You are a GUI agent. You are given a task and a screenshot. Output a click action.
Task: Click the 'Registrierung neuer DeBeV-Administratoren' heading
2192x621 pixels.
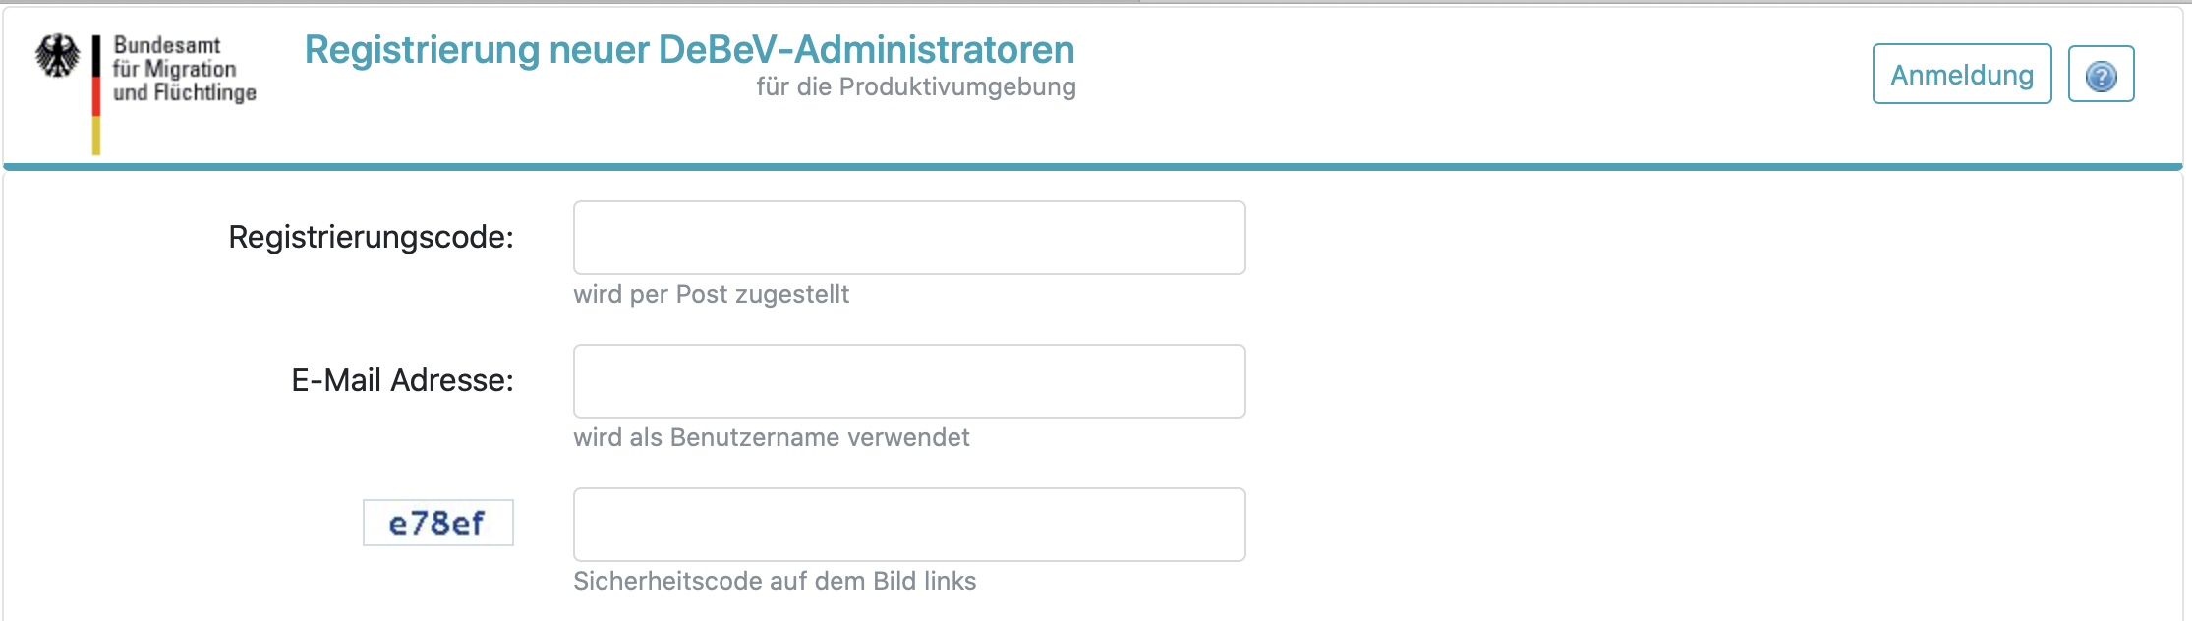(x=689, y=49)
